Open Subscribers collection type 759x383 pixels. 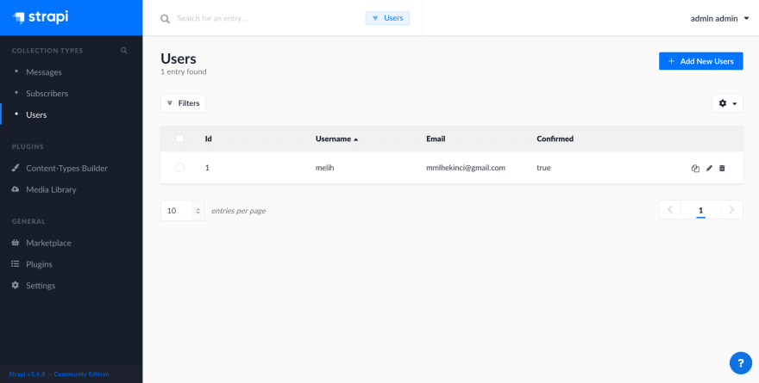[47, 93]
